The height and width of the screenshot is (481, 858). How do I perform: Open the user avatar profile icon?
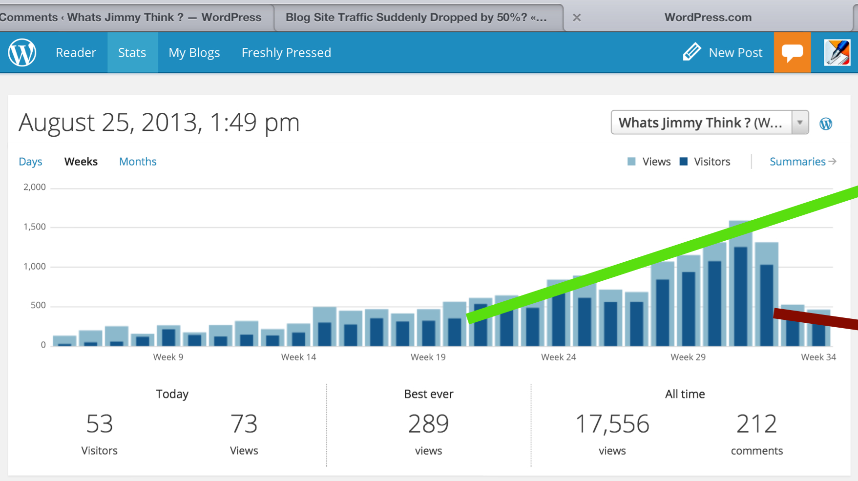coord(837,52)
